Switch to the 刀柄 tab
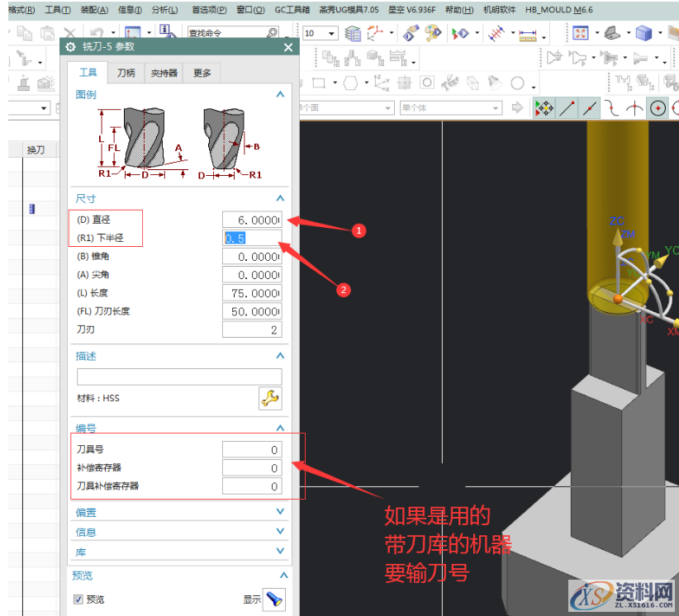 tap(126, 73)
